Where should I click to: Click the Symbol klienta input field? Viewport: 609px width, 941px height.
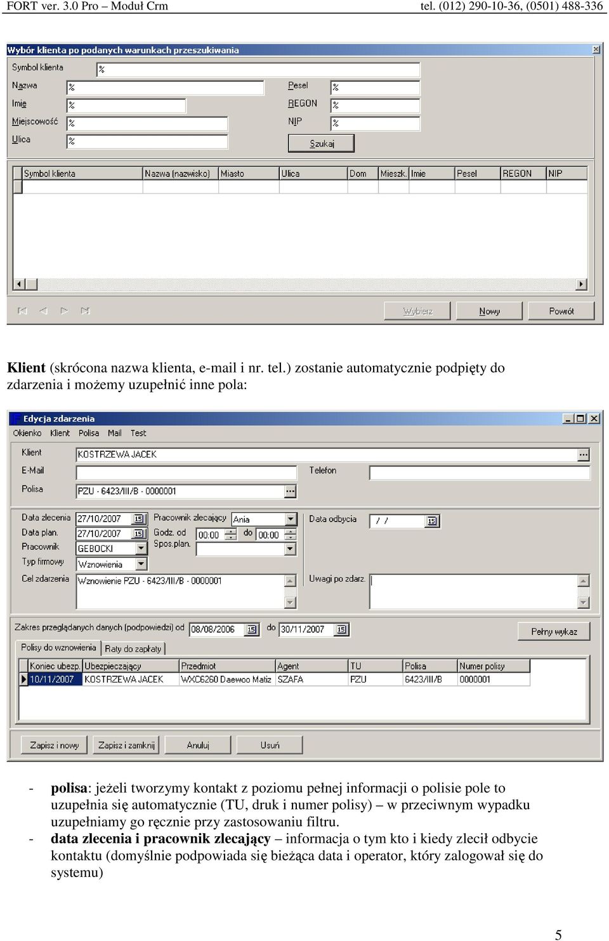tap(258, 69)
